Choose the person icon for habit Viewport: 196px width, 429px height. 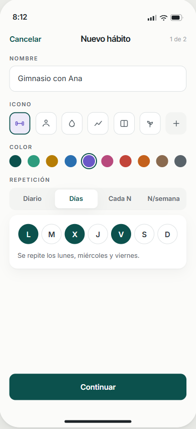pos(46,123)
